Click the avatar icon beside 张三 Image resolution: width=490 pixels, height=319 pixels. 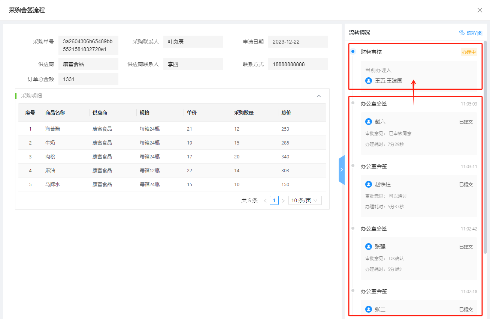tap(369, 309)
